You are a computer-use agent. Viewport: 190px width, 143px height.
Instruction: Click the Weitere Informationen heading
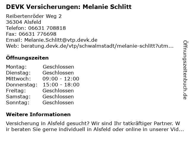pyautogui.click(x=38, y=114)
